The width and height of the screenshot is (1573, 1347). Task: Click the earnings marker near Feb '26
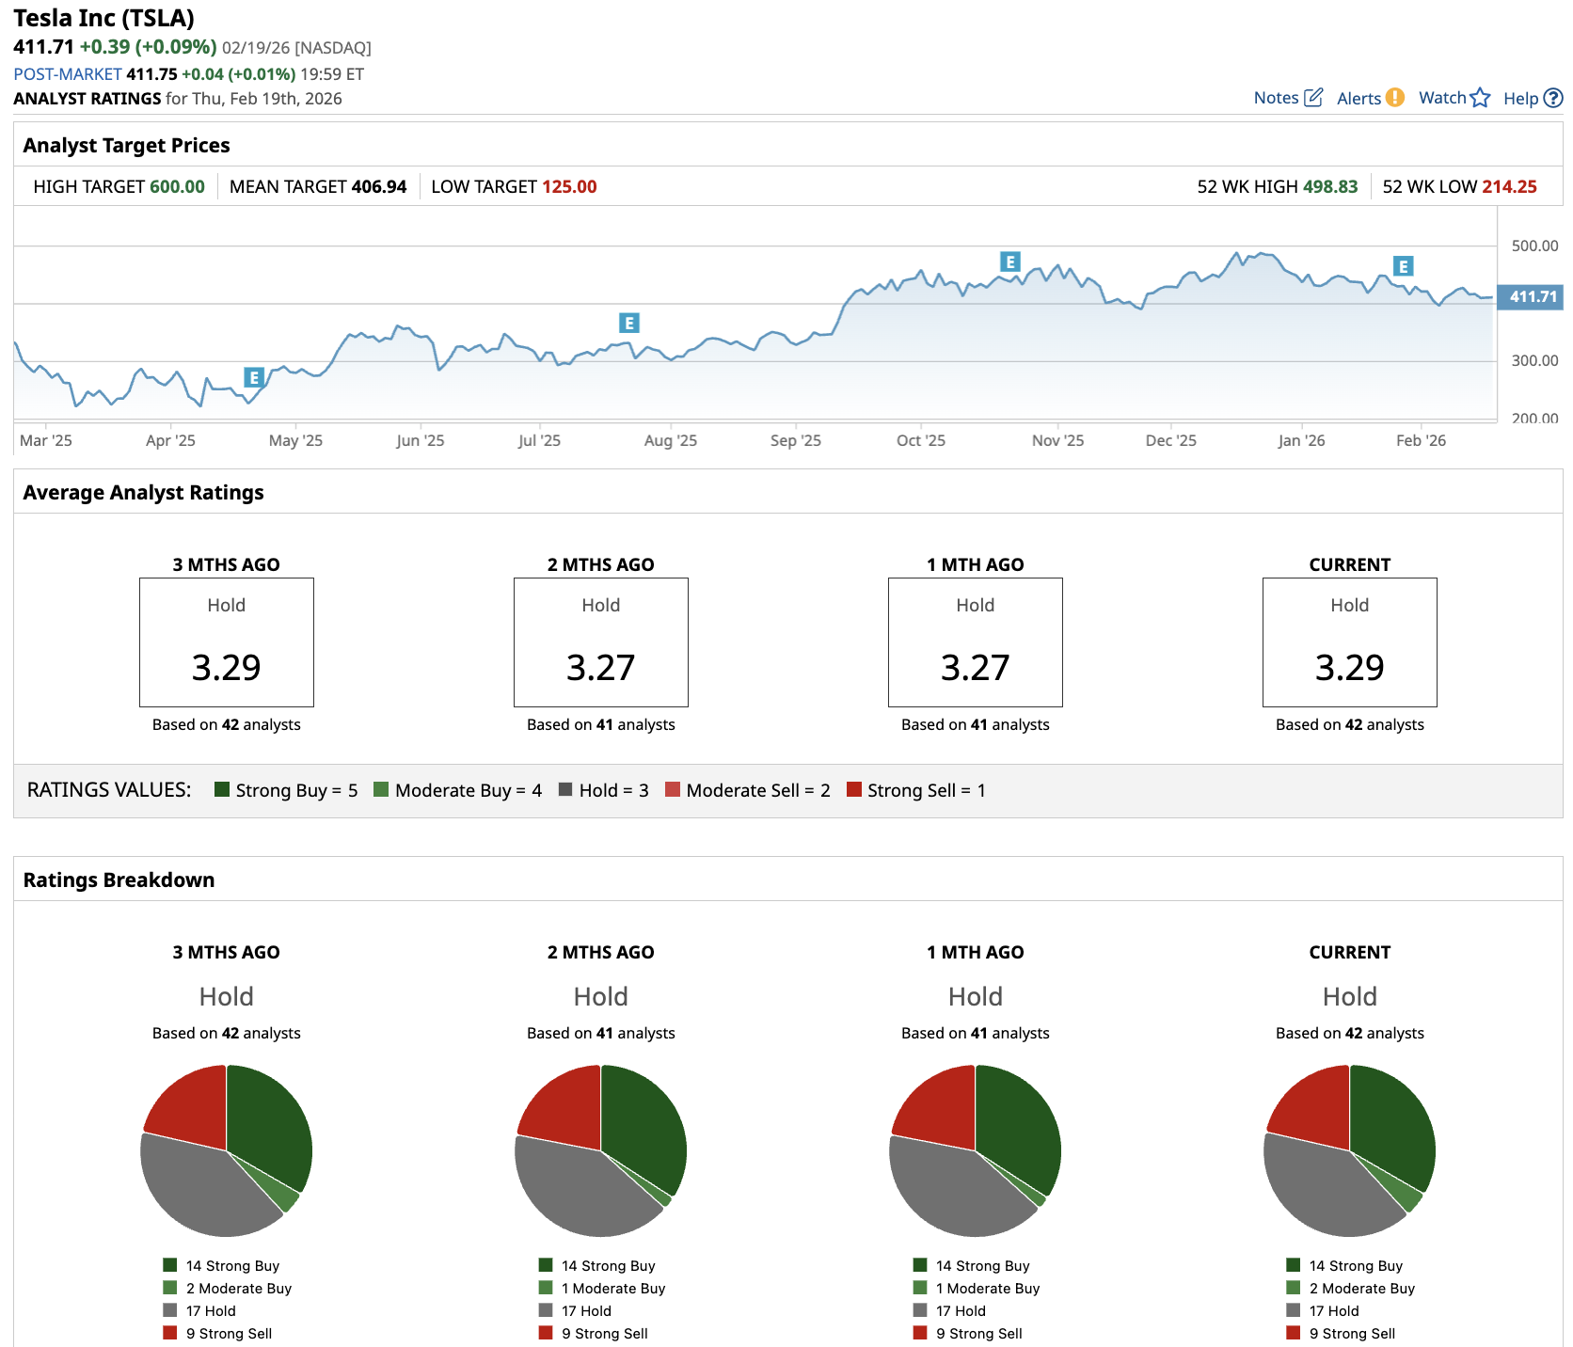tap(1403, 266)
